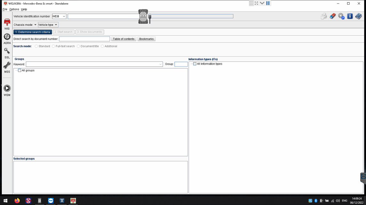Click the Bookmarks button
366x205 pixels.
click(x=146, y=39)
